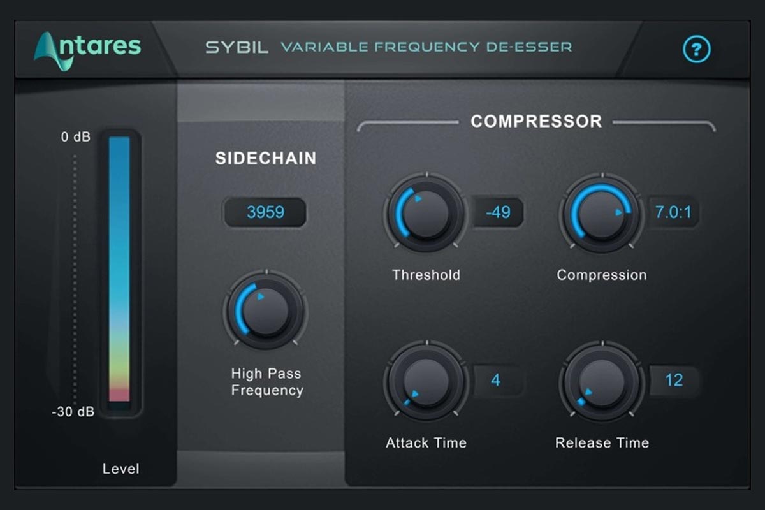This screenshot has height=510, width=765.
Task: Select the sidechain frequency field showing 3959
Action: (x=265, y=212)
